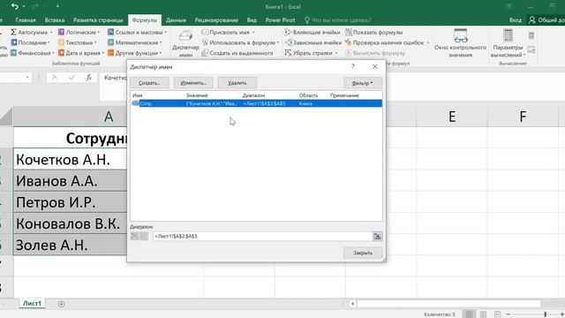This screenshot has width=565, height=318.
Task: Open the AutoSum dropdown
Action: [32, 32]
